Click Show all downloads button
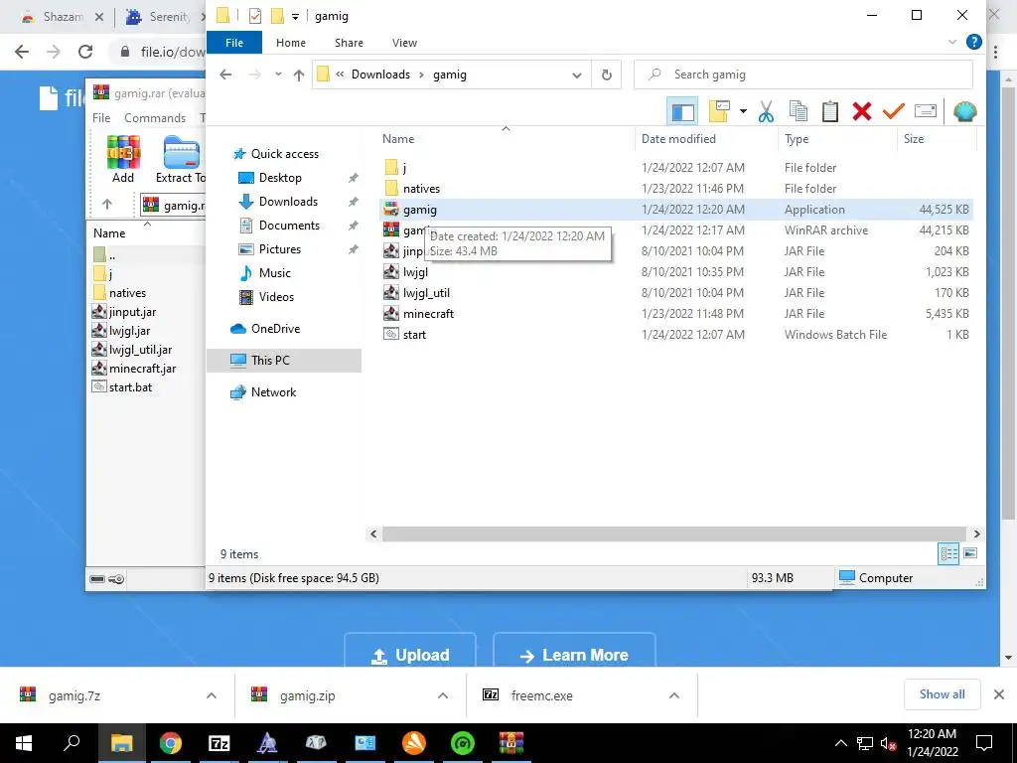The height and width of the screenshot is (763, 1017). pos(942,694)
